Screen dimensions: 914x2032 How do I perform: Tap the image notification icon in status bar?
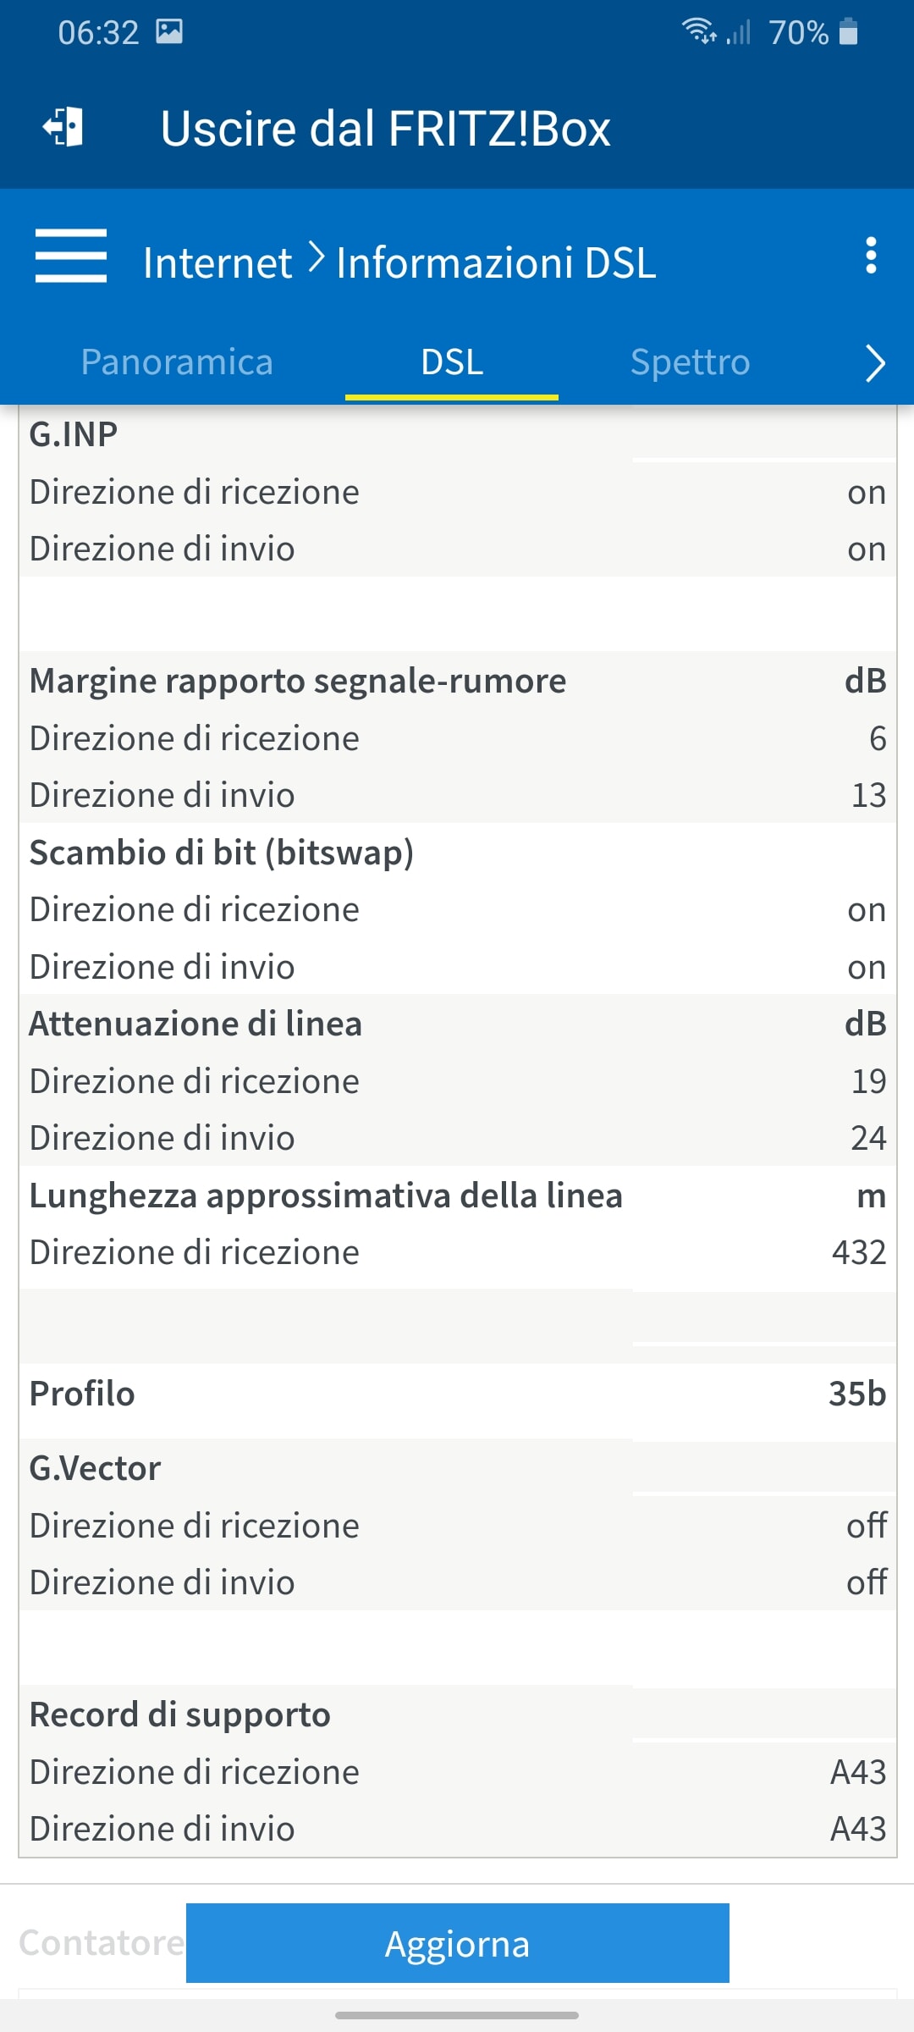click(169, 32)
